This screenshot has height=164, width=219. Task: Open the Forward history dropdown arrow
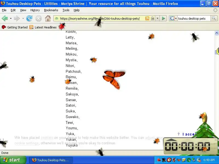23,18
